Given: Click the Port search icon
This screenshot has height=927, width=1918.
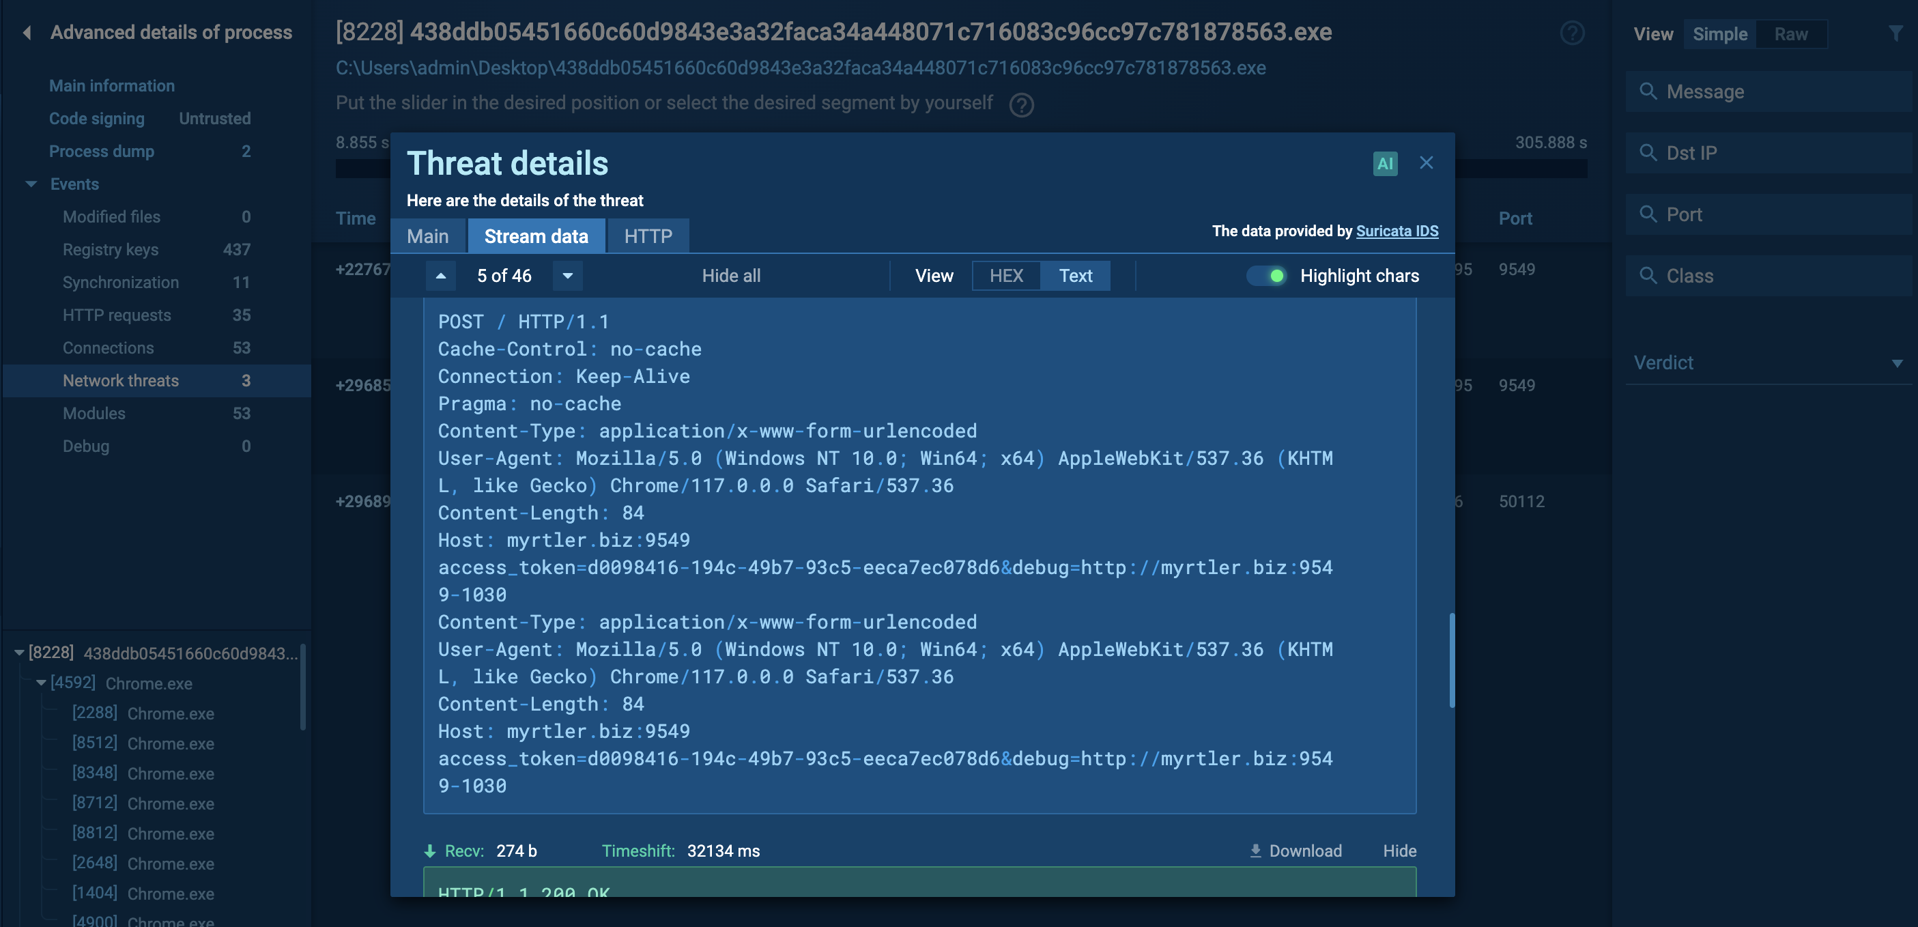Looking at the screenshot, I should click(1648, 214).
